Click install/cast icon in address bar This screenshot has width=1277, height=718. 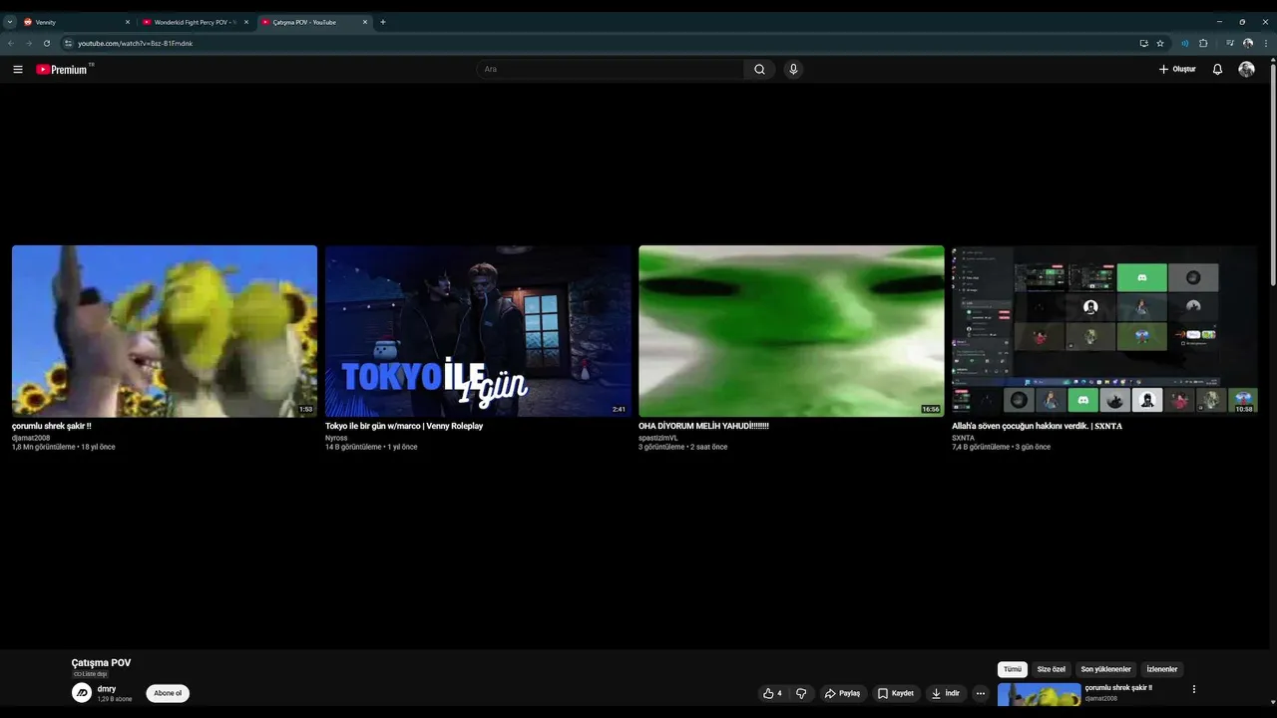1144,44
